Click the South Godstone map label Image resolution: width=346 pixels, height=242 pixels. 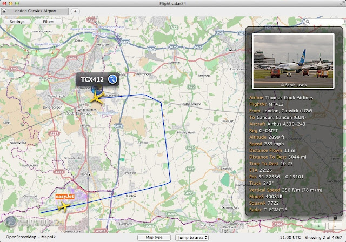pyautogui.click(x=191, y=104)
